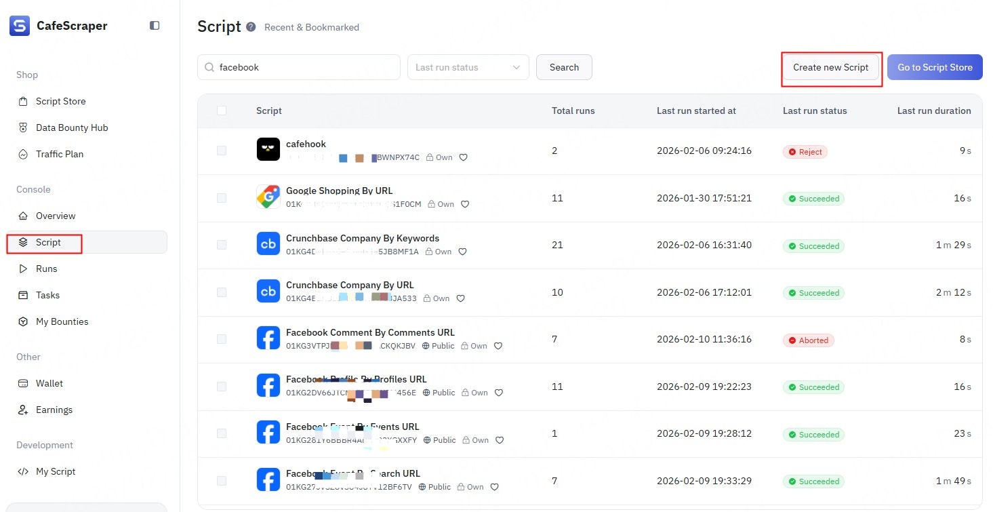Open Crunchbase Company By Keywords script
This screenshot has width=993, height=512.
[363, 238]
